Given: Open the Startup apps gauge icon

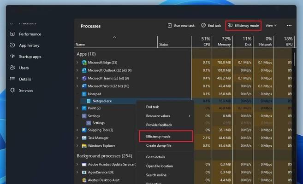Looking at the screenshot, I should [x=12, y=57].
